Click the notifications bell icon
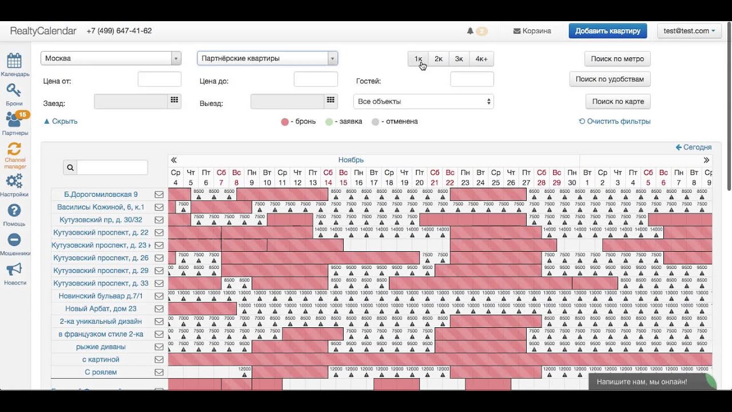 [471, 31]
